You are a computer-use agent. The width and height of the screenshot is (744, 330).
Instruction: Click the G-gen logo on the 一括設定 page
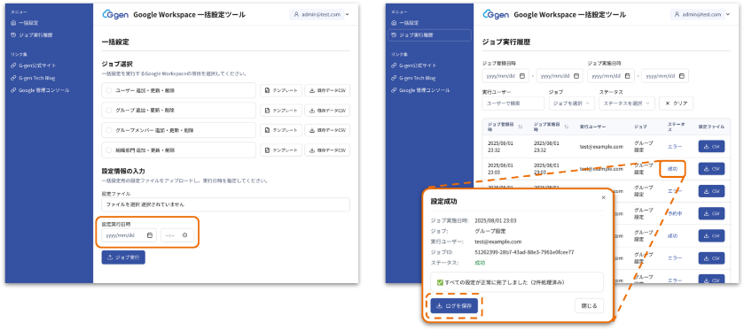(114, 15)
